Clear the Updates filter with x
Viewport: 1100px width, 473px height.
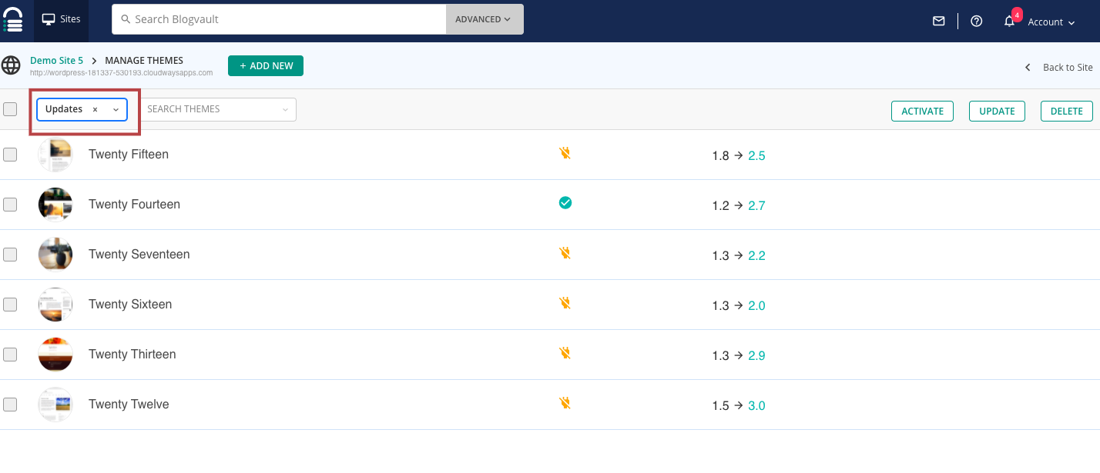click(95, 109)
